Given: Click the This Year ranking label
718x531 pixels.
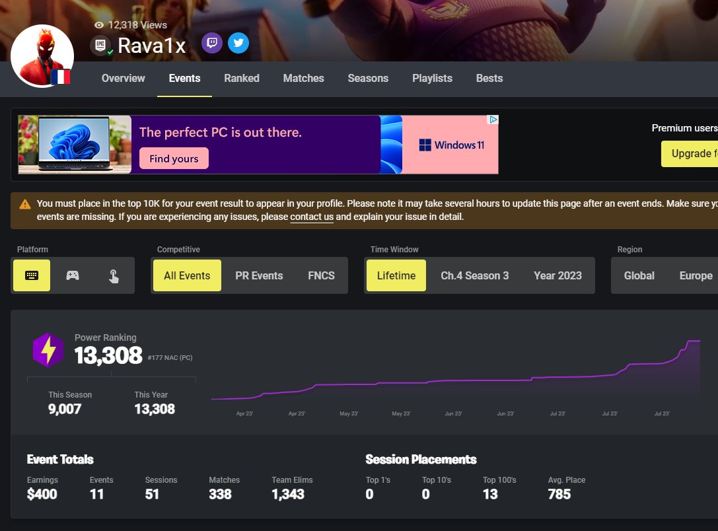Looking at the screenshot, I should tap(151, 394).
